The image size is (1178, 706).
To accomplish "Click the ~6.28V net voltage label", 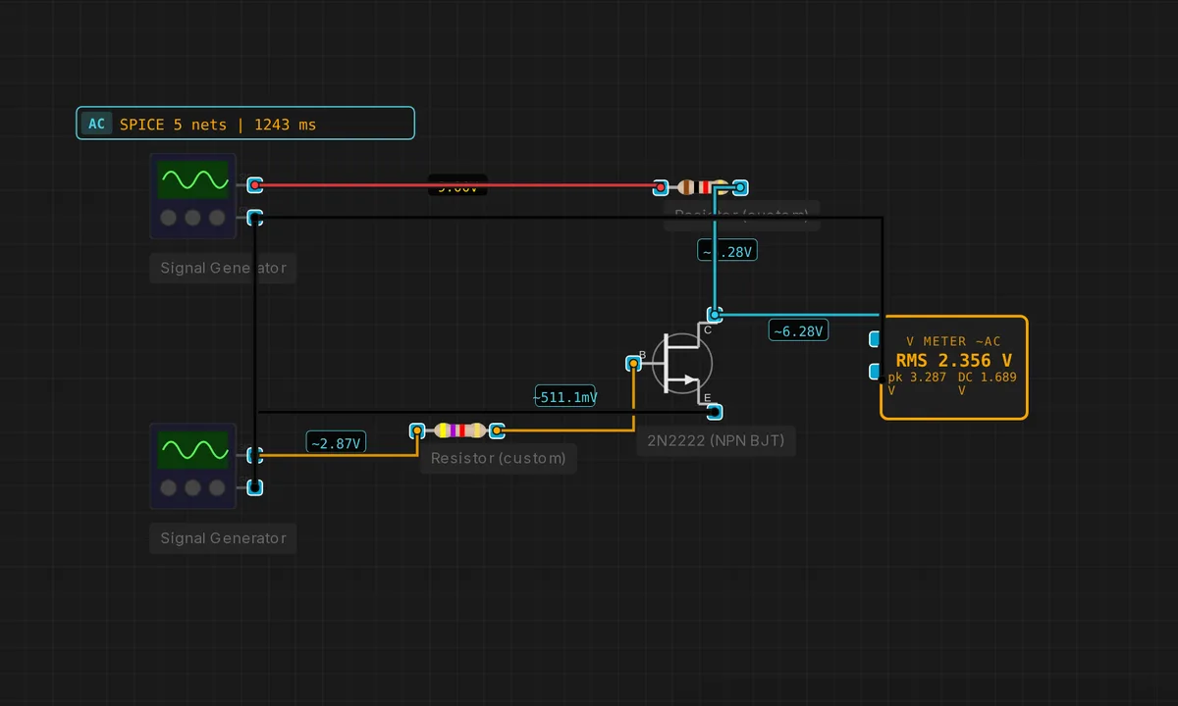I will coord(798,330).
